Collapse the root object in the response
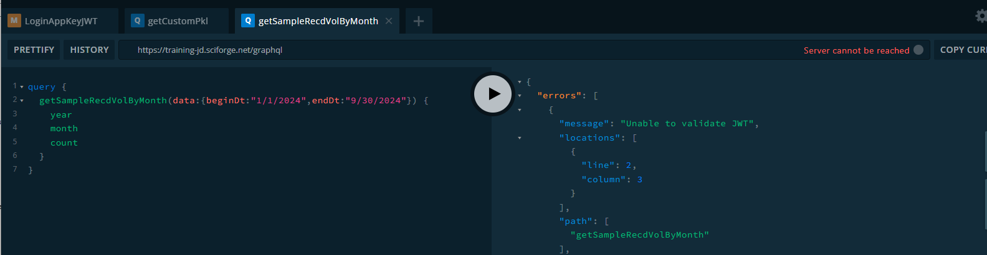 point(520,82)
